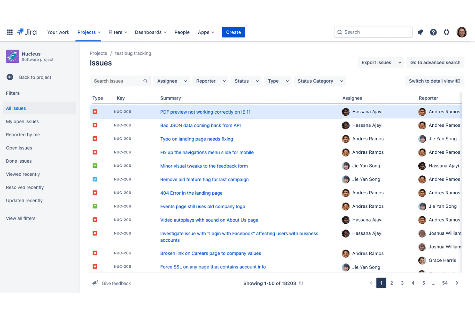Click the Jira logo

click(x=27, y=32)
